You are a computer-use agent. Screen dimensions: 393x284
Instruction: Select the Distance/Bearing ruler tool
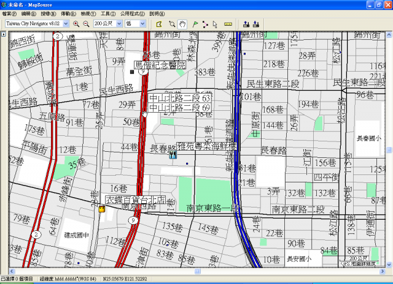pos(228,24)
